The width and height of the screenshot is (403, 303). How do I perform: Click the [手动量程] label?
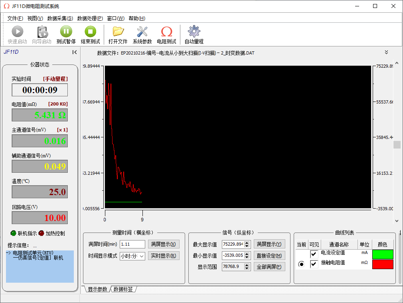tap(55, 79)
